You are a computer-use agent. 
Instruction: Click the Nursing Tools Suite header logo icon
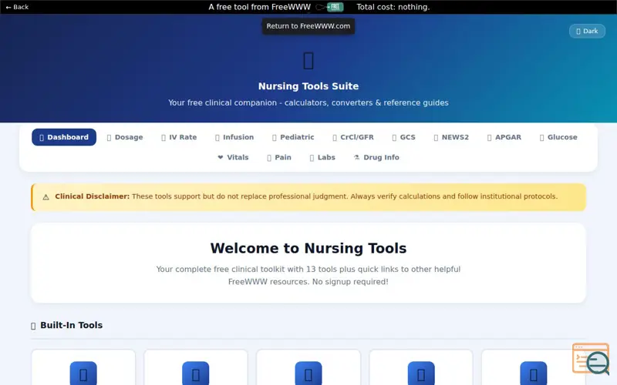pos(308,61)
